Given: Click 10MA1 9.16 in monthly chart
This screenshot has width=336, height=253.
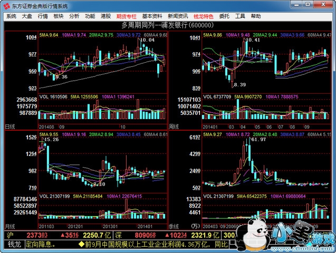Looking at the screenshot, I should [x=74, y=134].
